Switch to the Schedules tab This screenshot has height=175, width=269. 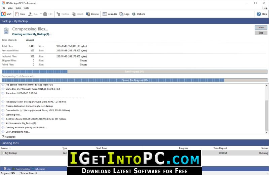pyautogui.click(x=39, y=169)
